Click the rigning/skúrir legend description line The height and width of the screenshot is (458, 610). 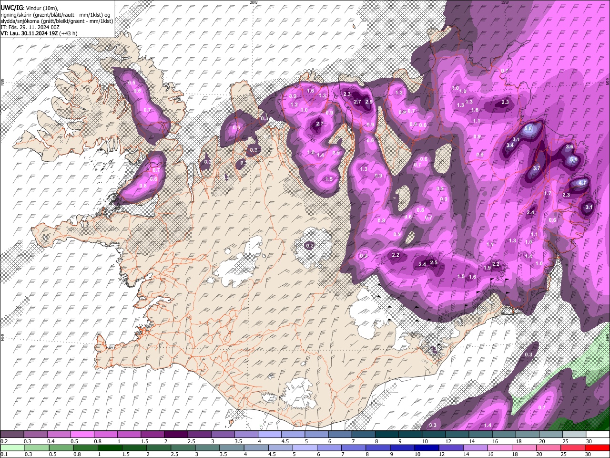click(55, 14)
